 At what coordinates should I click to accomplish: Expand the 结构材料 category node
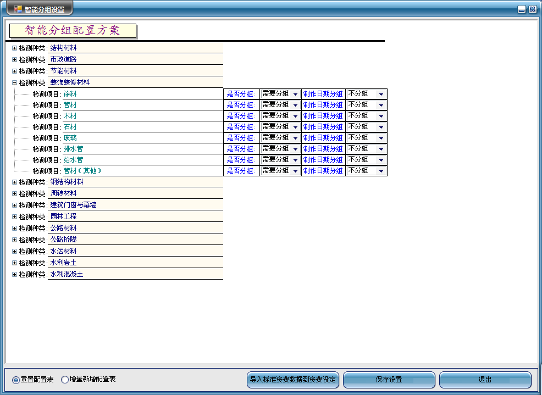[x=15, y=48]
